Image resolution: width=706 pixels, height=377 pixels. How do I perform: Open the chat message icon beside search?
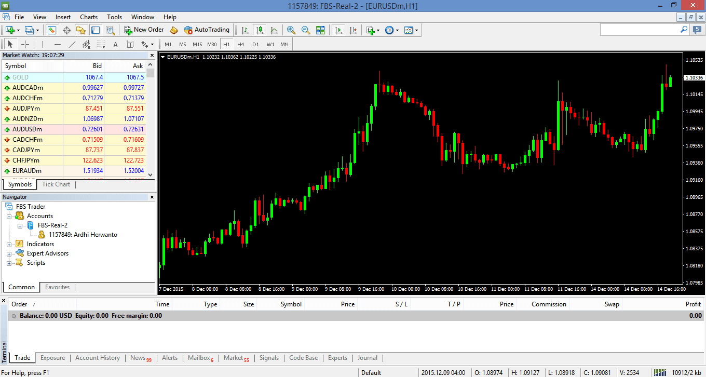697,30
